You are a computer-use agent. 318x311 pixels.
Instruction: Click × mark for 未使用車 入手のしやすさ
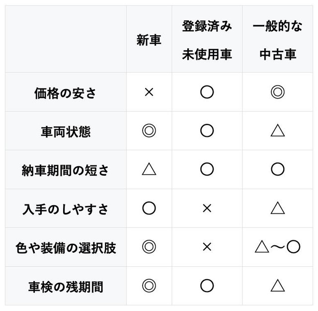click(207, 208)
